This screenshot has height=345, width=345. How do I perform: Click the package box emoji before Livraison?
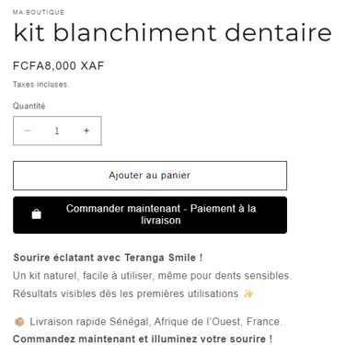[19, 322]
